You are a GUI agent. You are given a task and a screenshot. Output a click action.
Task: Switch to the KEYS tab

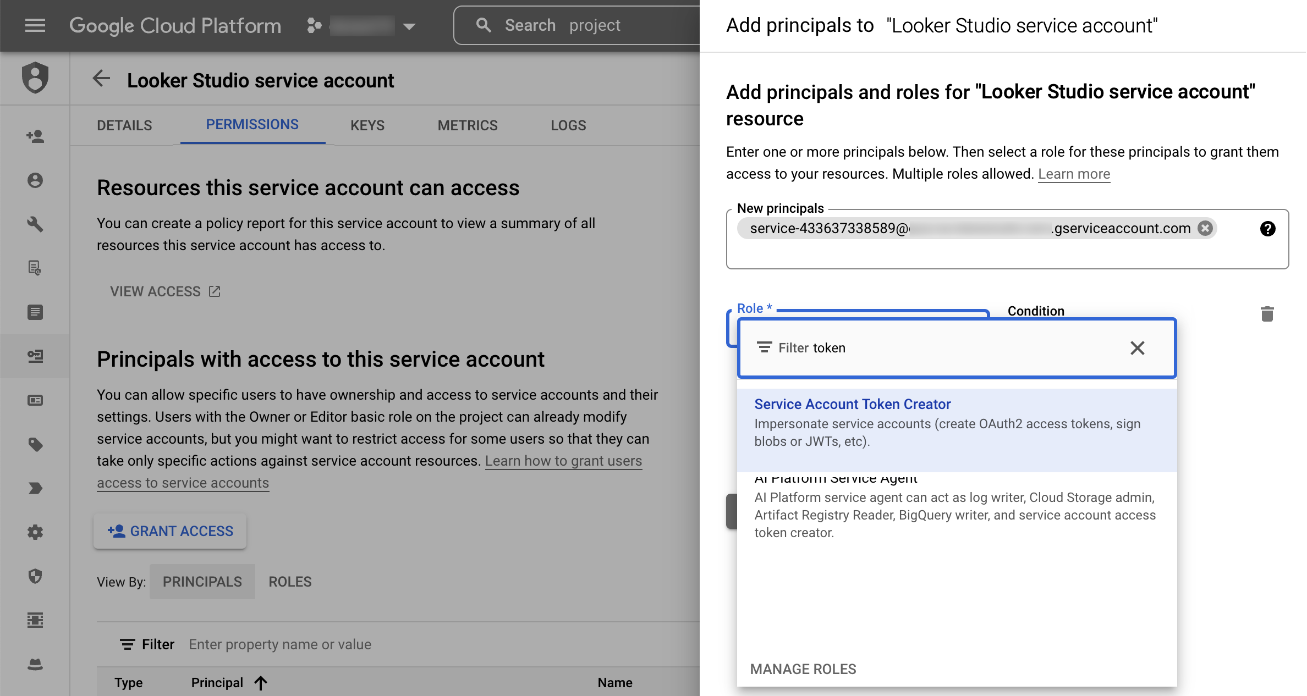367,124
